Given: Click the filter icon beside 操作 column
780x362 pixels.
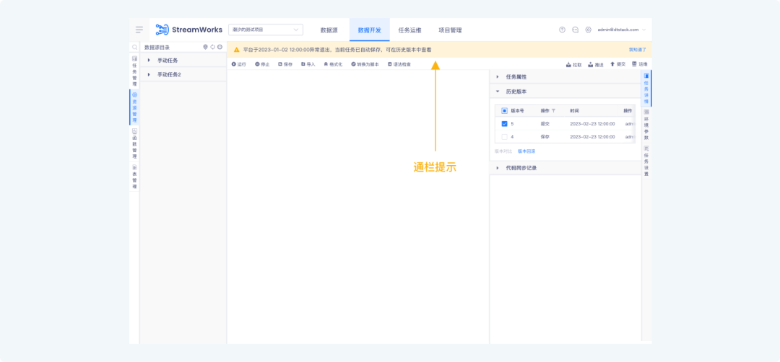Looking at the screenshot, I should [x=554, y=111].
